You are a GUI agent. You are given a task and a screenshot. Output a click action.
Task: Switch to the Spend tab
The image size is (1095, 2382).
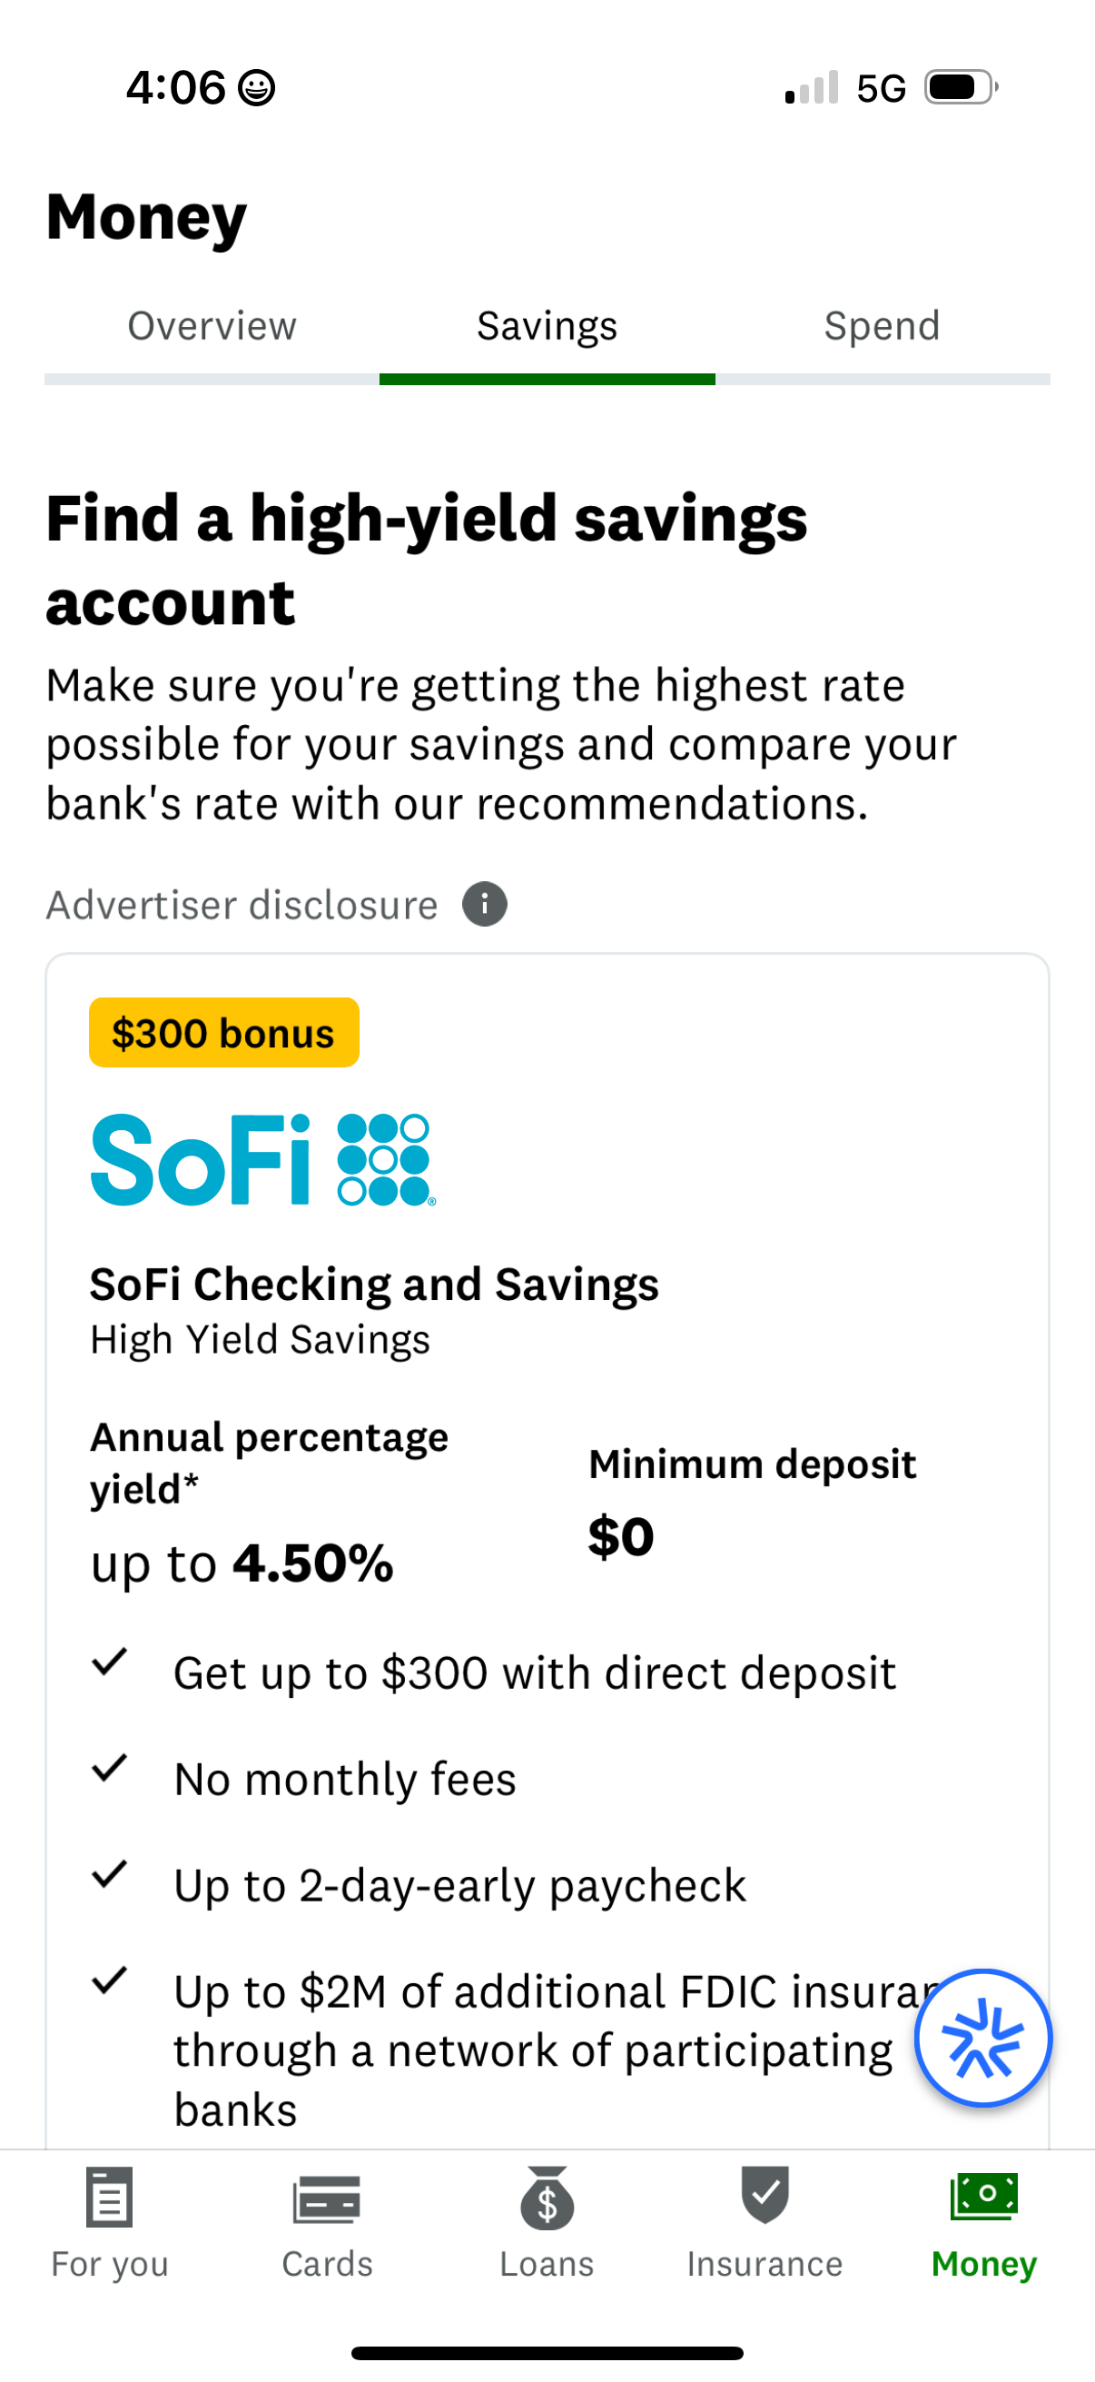pyautogui.click(x=882, y=325)
